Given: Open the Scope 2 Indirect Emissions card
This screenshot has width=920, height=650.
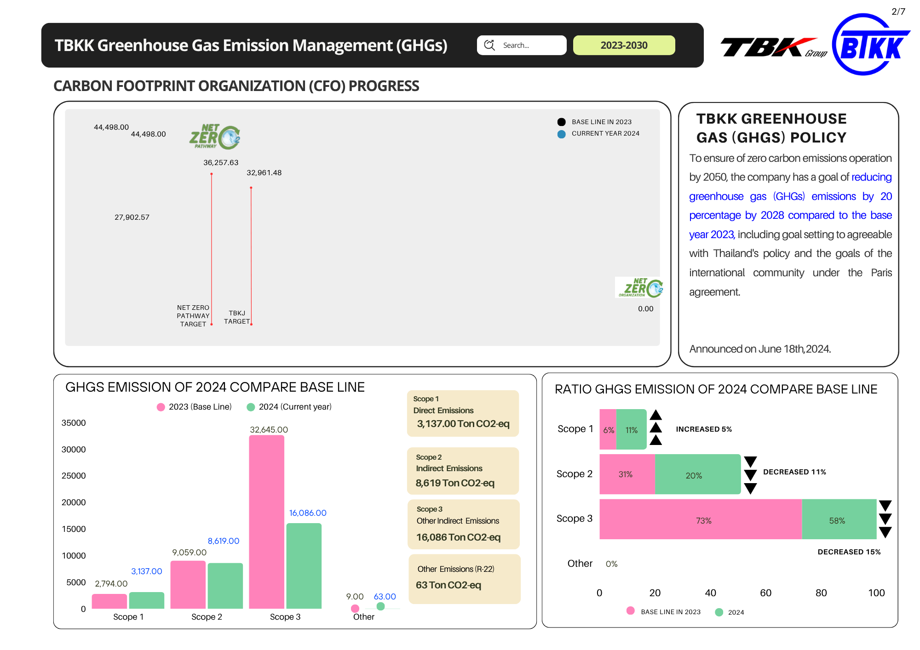Looking at the screenshot, I should 463,471.
